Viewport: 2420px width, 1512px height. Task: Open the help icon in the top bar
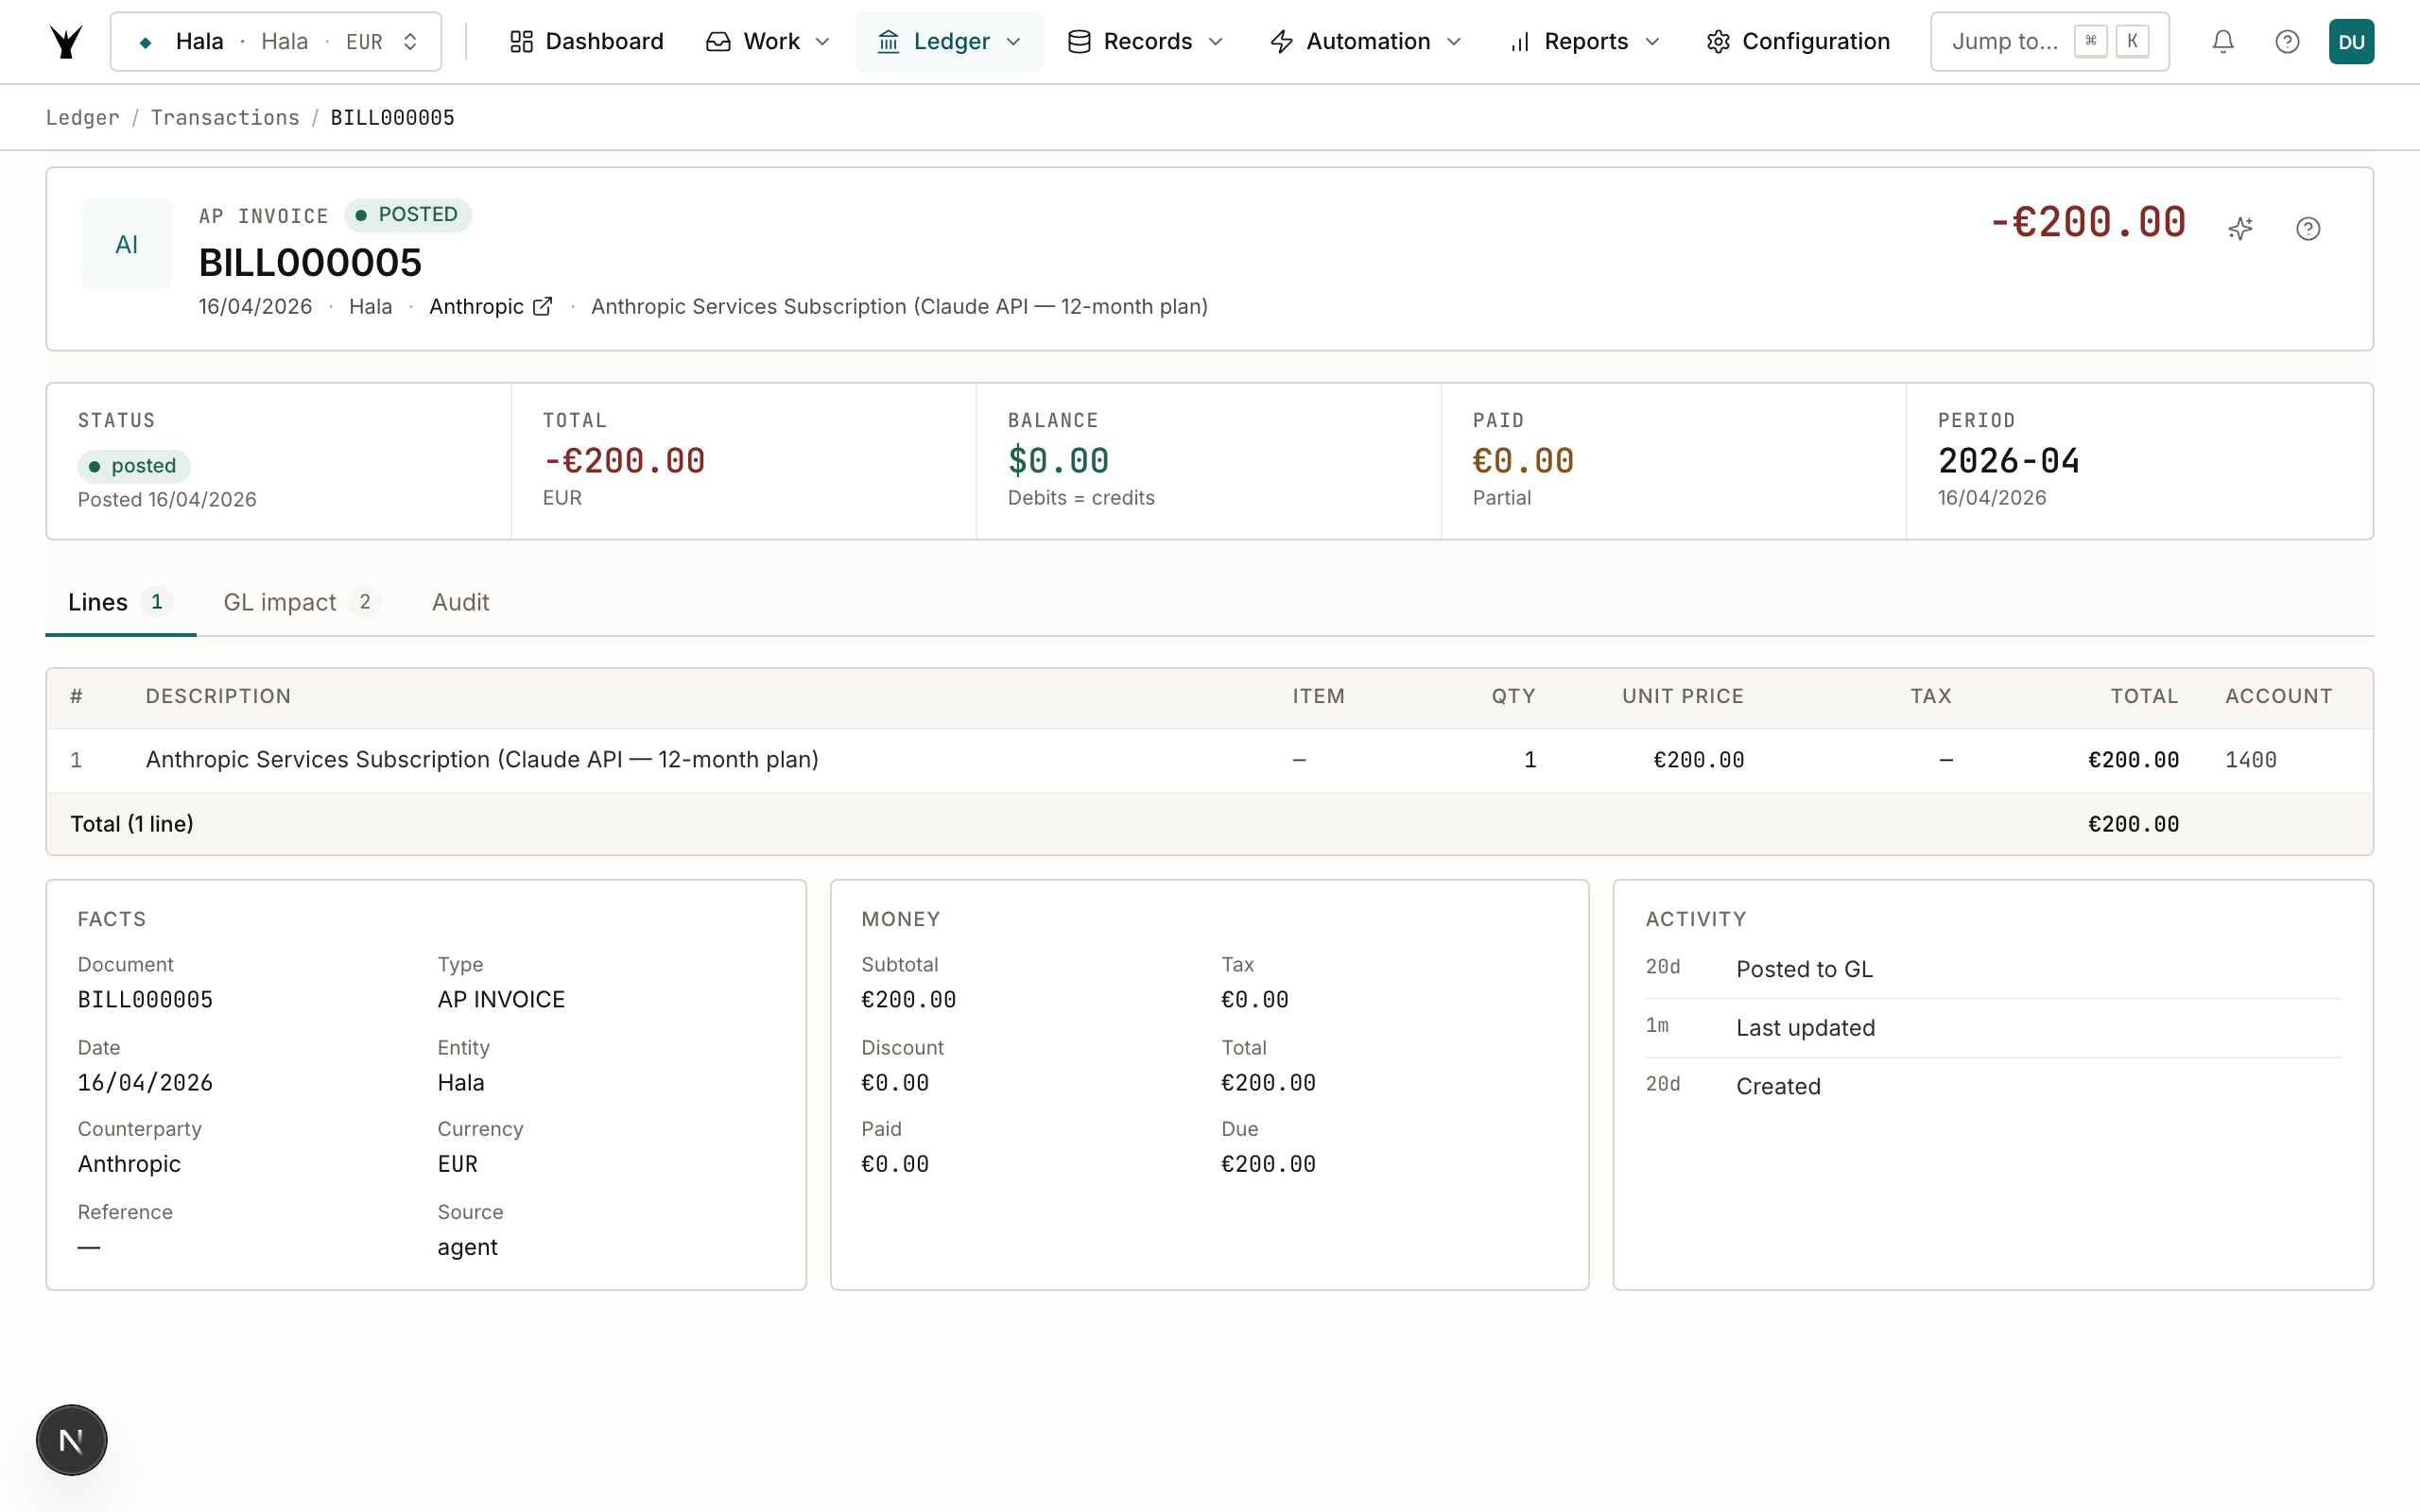pos(2287,41)
